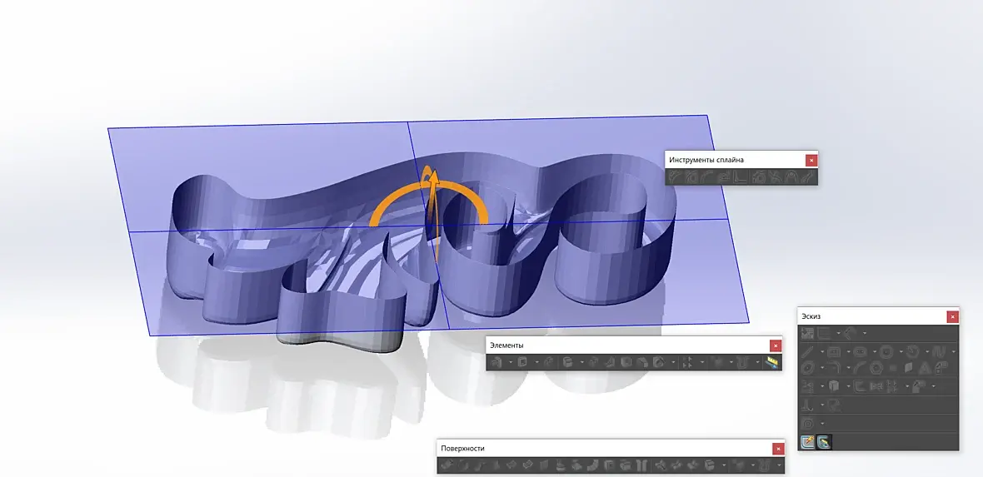Select Extruded Boss in Элементы toolbar

[496, 362]
